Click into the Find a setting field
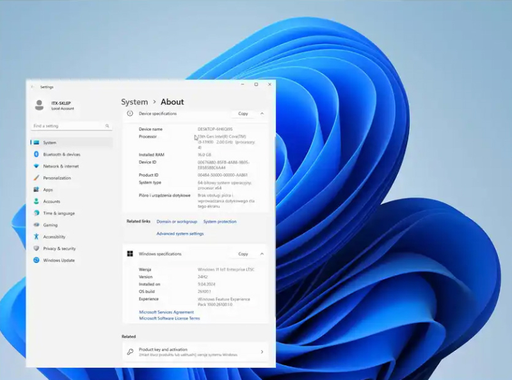This screenshot has height=380, width=512. pos(72,125)
